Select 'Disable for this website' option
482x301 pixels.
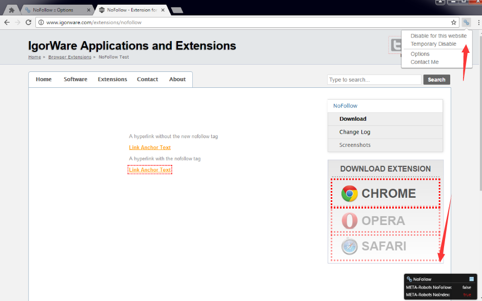pyautogui.click(x=438, y=36)
